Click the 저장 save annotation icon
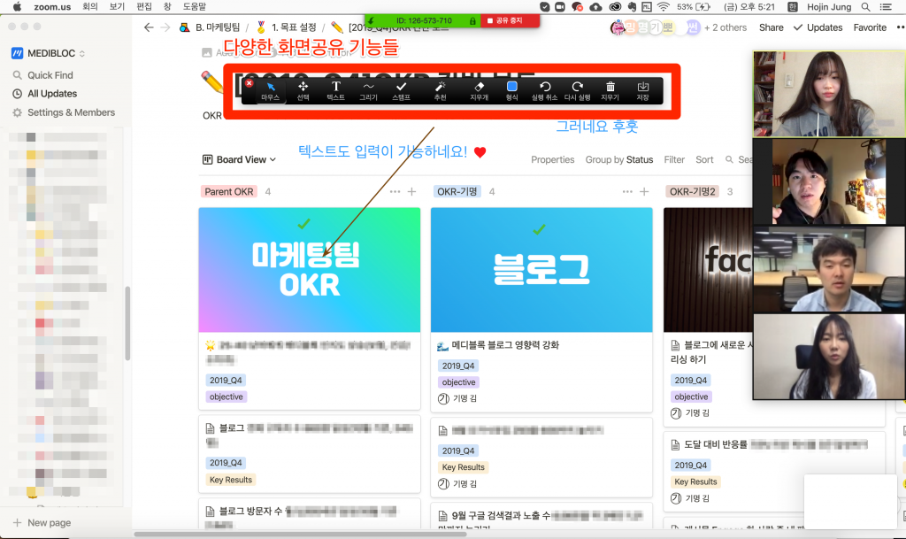 point(643,89)
